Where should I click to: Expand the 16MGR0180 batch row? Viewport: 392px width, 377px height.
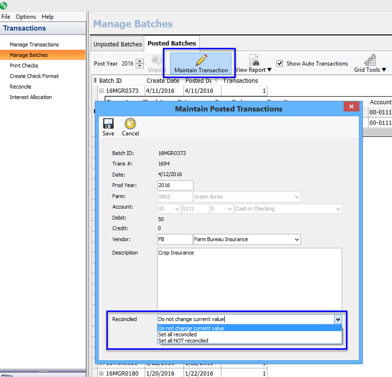102,373
